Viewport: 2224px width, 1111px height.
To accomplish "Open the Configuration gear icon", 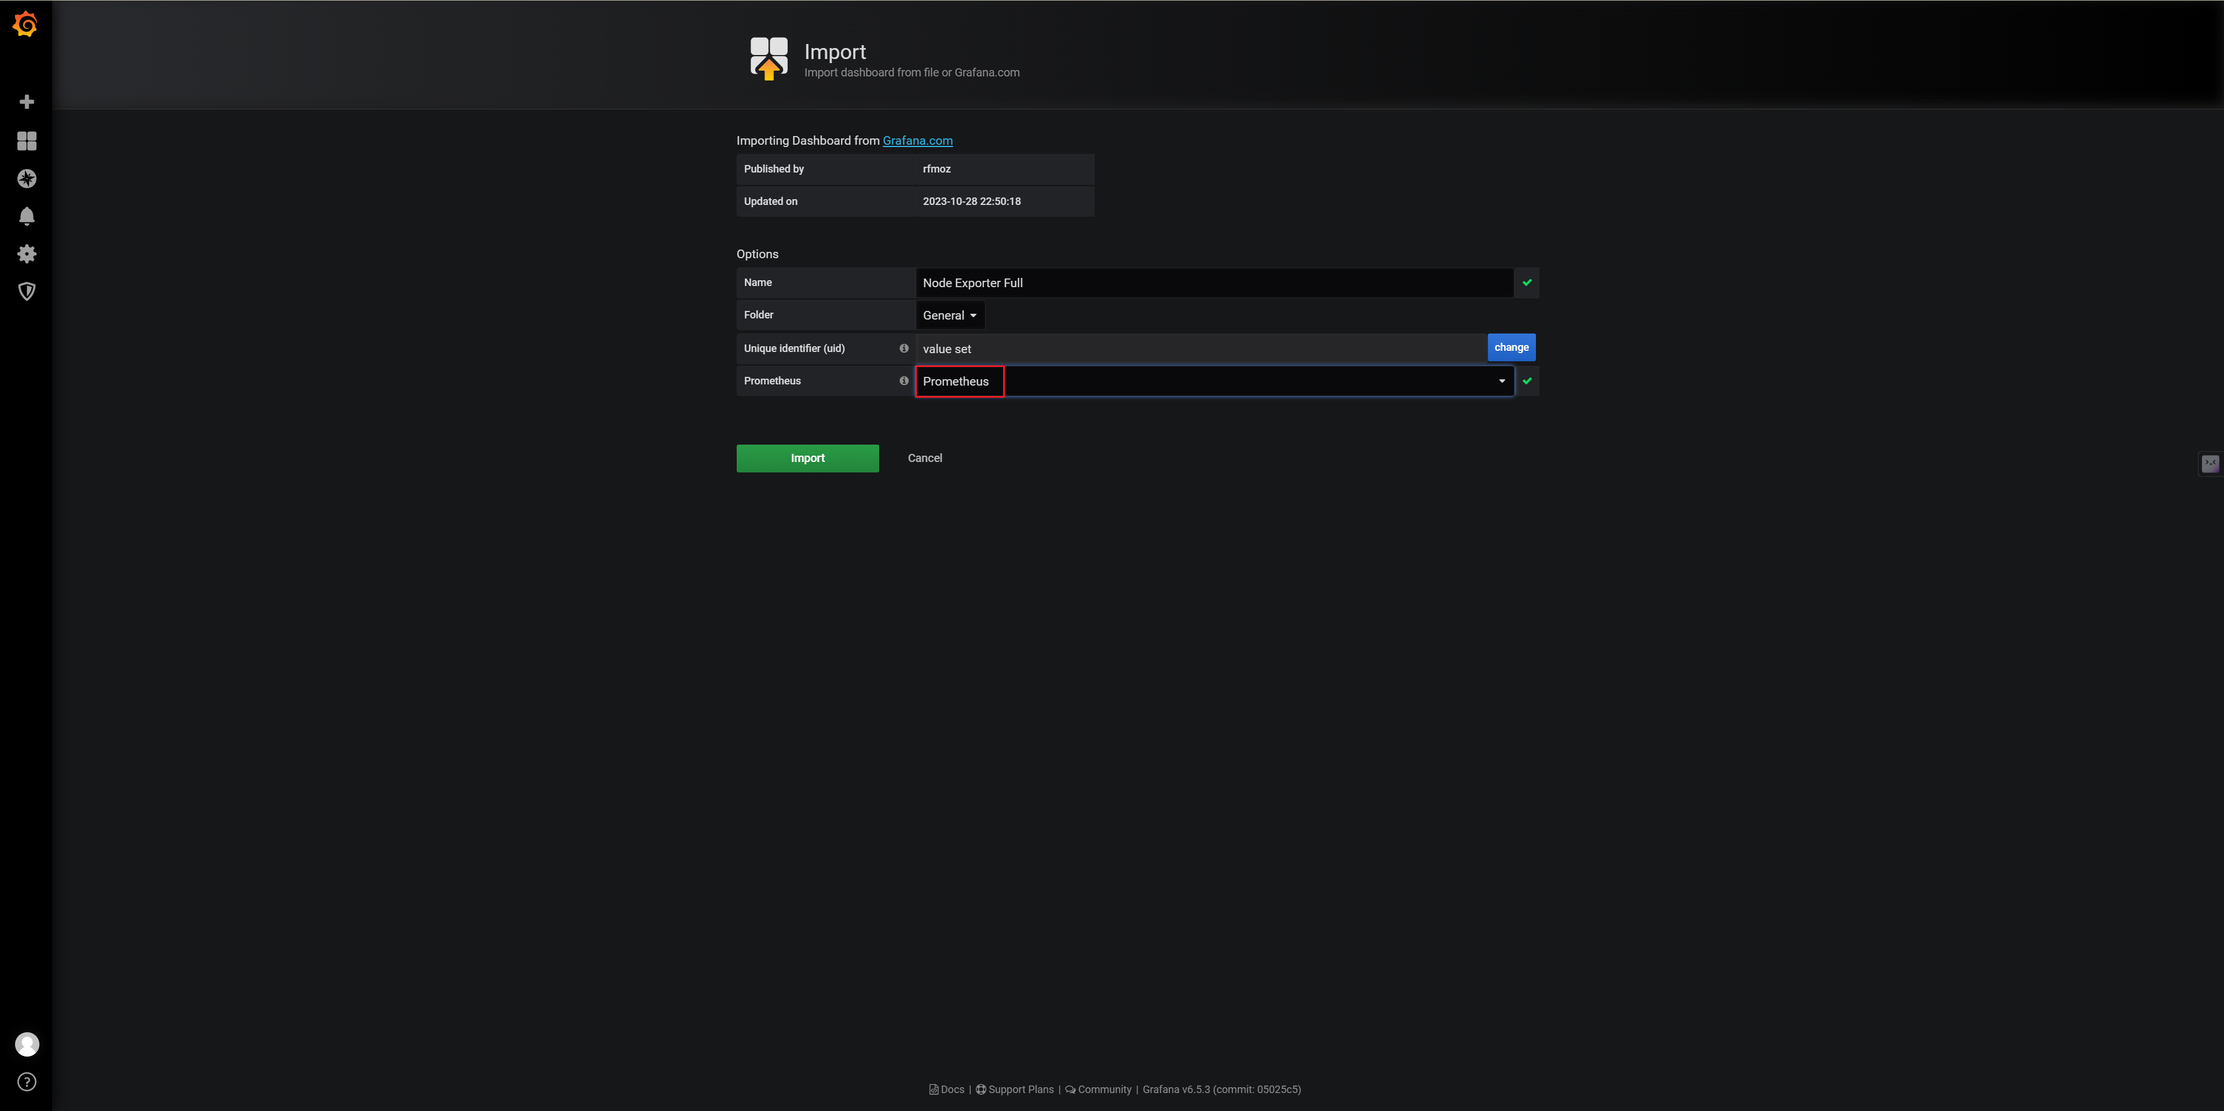I will pyautogui.click(x=27, y=254).
